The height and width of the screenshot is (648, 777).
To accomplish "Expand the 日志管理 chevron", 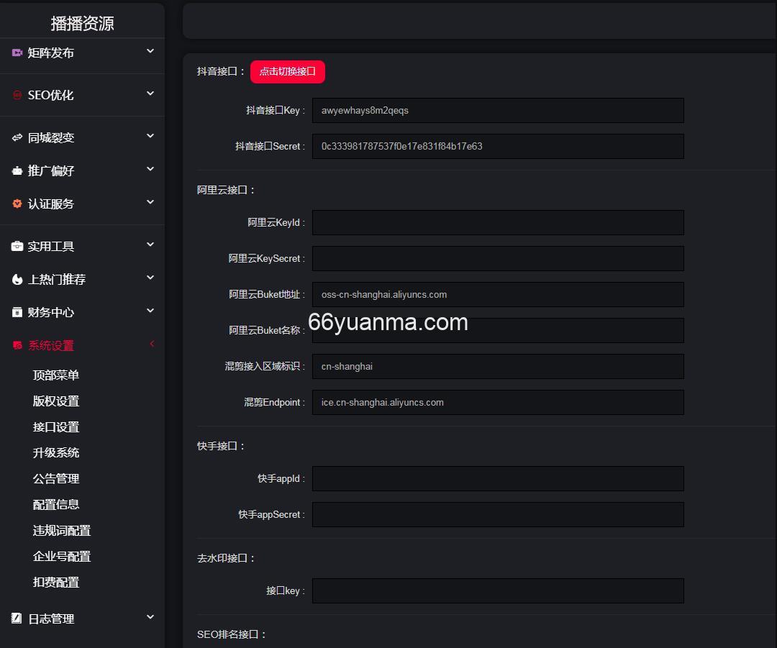I will (150, 617).
